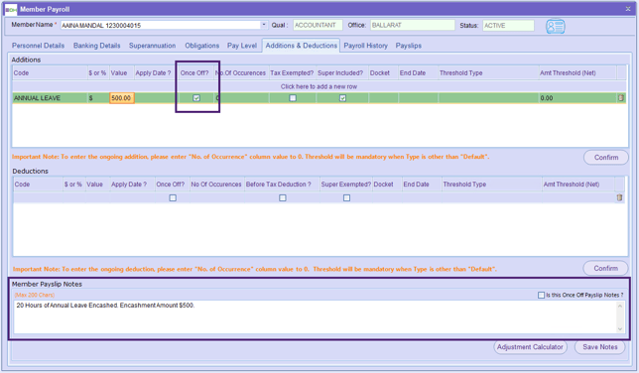Tick Tax Exempted for ANNUAL LEAVE
This screenshot has height=373, width=639.
click(293, 98)
